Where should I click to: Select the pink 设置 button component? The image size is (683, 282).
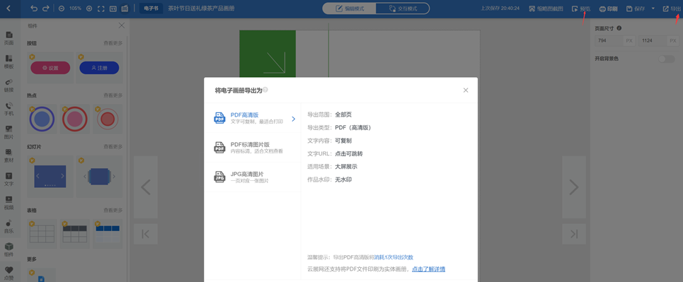[x=50, y=68]
